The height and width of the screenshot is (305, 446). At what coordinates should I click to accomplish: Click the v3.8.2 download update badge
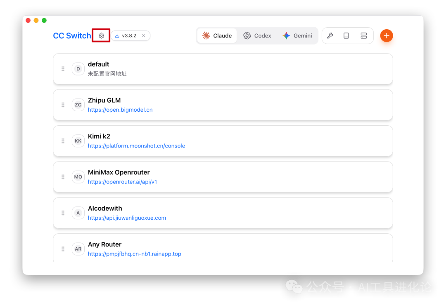click(126, 36)
